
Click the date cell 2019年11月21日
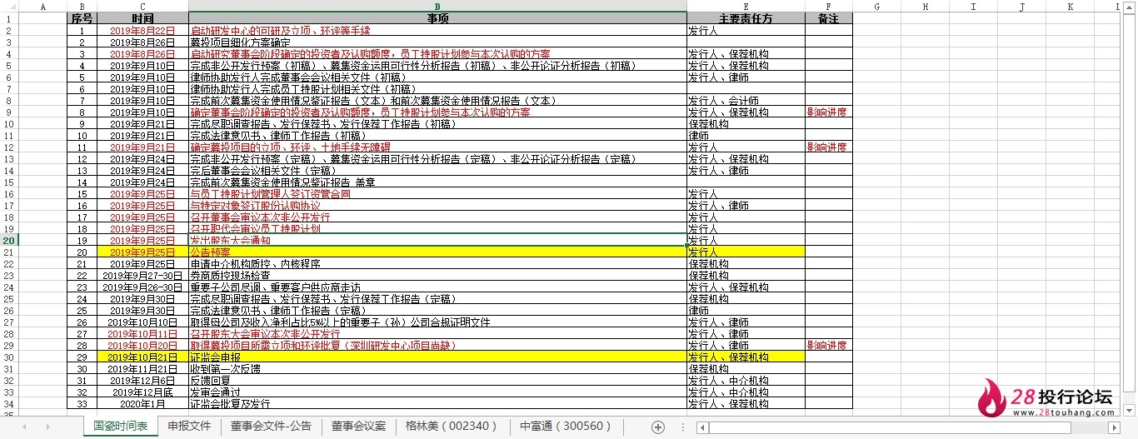coord(142,368)
